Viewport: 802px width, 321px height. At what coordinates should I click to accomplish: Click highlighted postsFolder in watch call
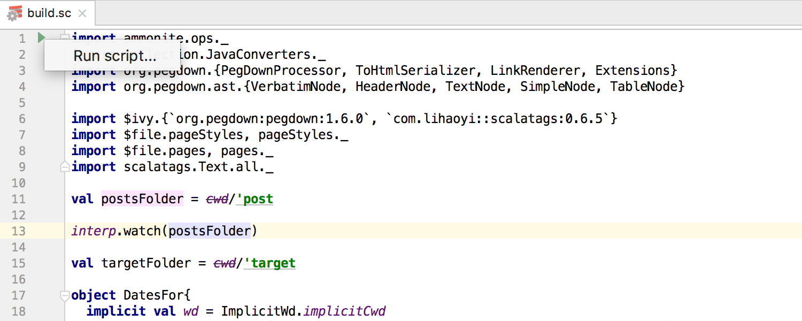point(210,231)
